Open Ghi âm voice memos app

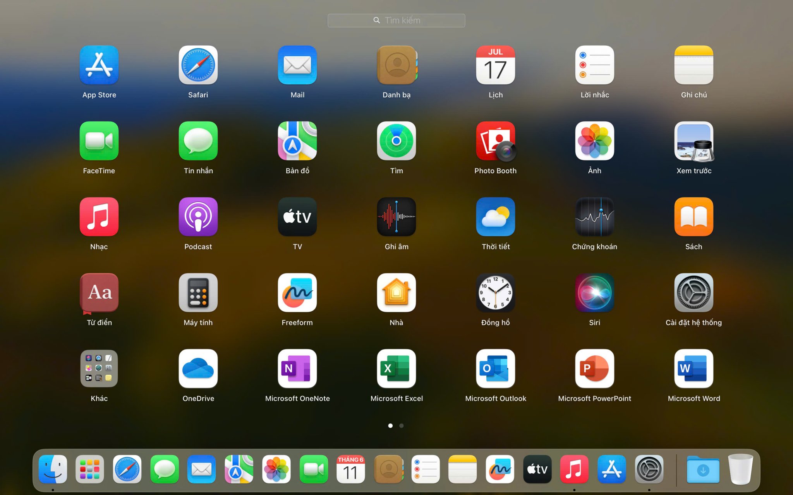[x=396, y=217]
